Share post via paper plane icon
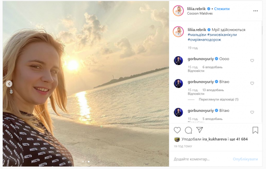The image size is (266, 169). tap(199, 130)
